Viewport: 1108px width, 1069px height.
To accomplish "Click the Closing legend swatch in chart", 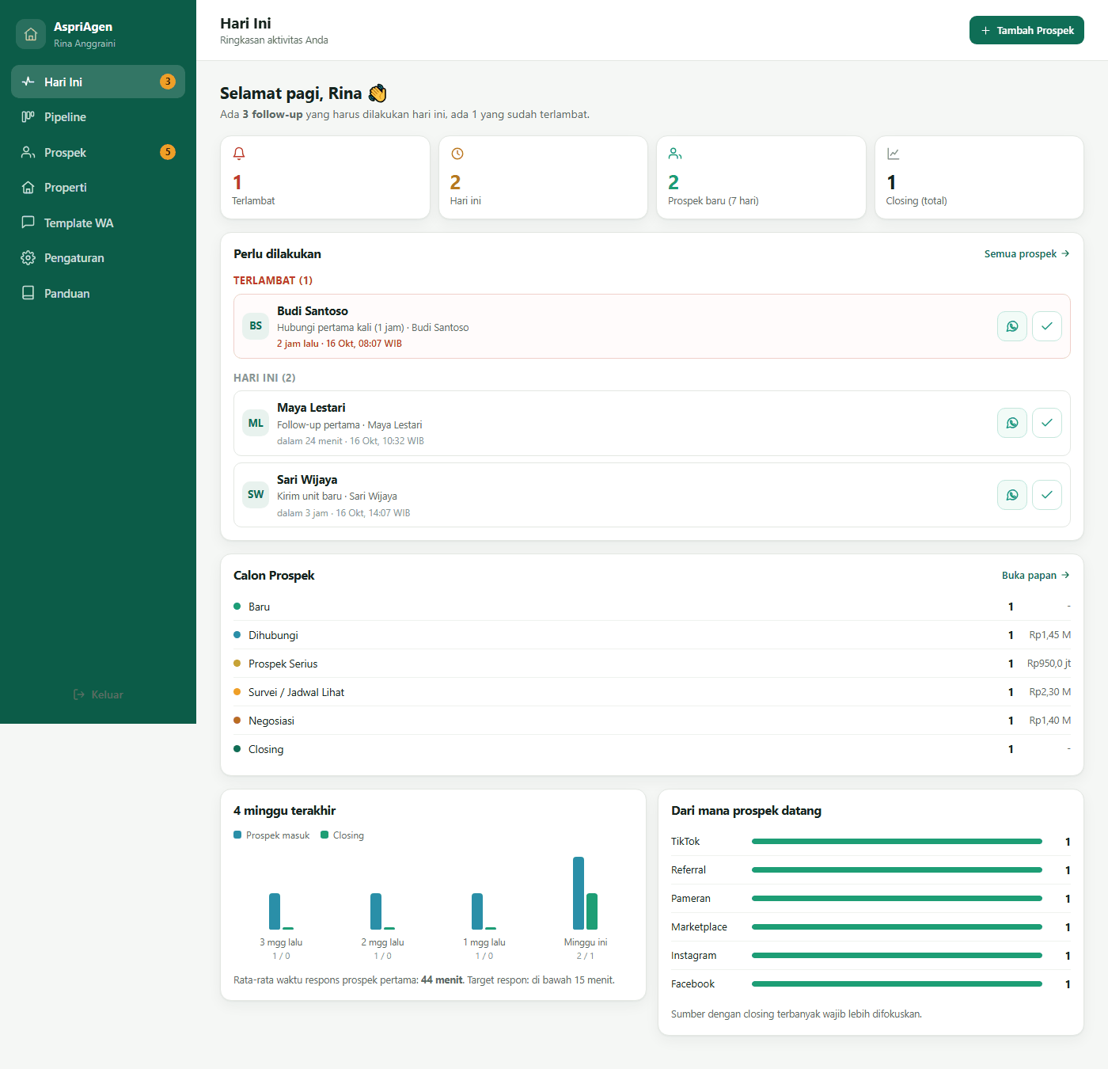I will [324, 835].
